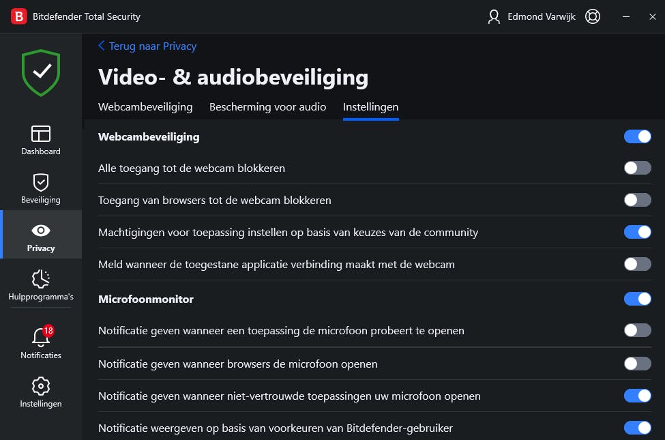Enable notification when browsers open microphone
The height and width of the screenshot is (440, 665).
[x=637, y=364]
